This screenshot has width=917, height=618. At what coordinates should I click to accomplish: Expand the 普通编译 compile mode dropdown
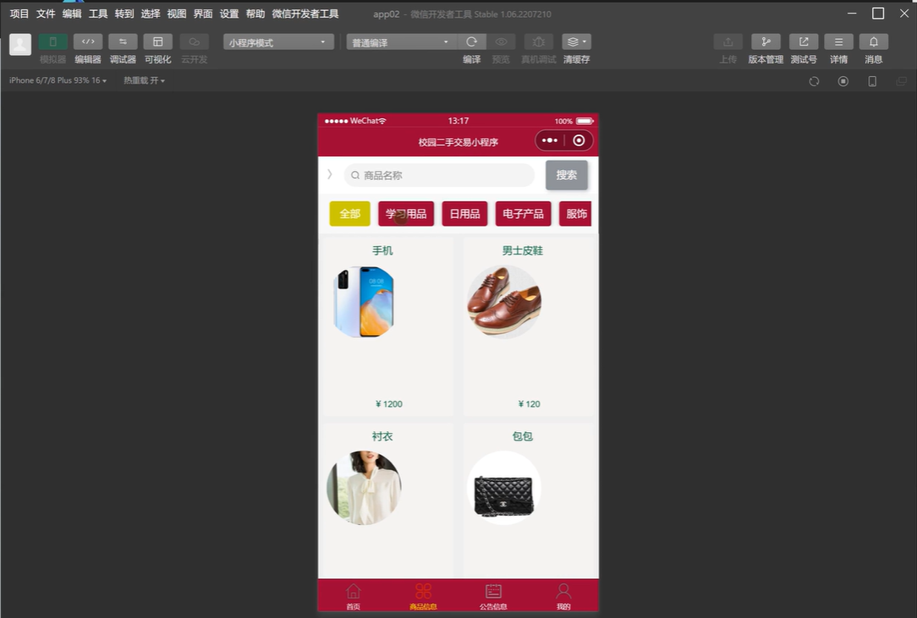(402, 42)
